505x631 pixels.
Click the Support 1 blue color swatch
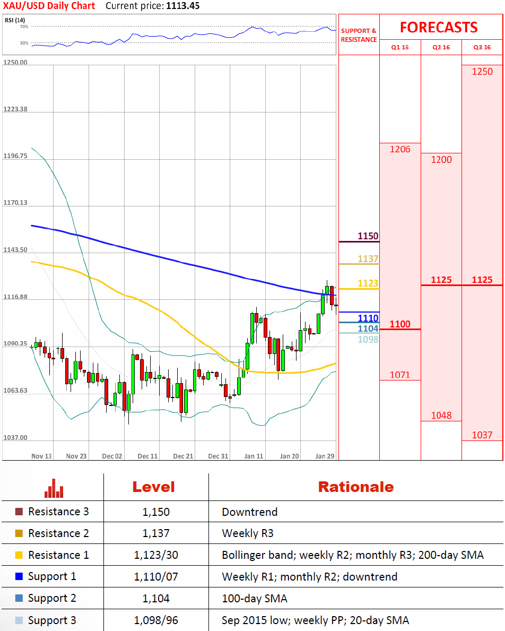[x=19, y=576]
